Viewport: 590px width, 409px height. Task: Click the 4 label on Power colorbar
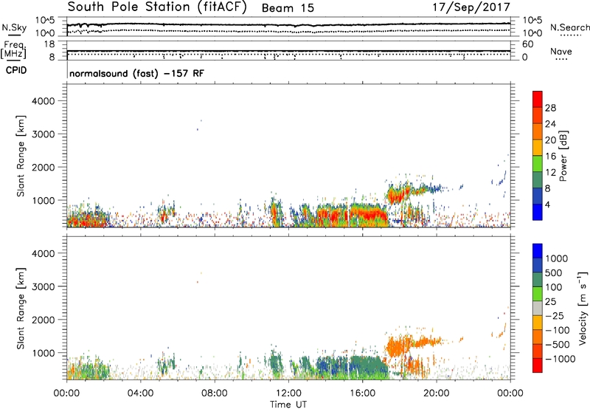coord(548,205)
